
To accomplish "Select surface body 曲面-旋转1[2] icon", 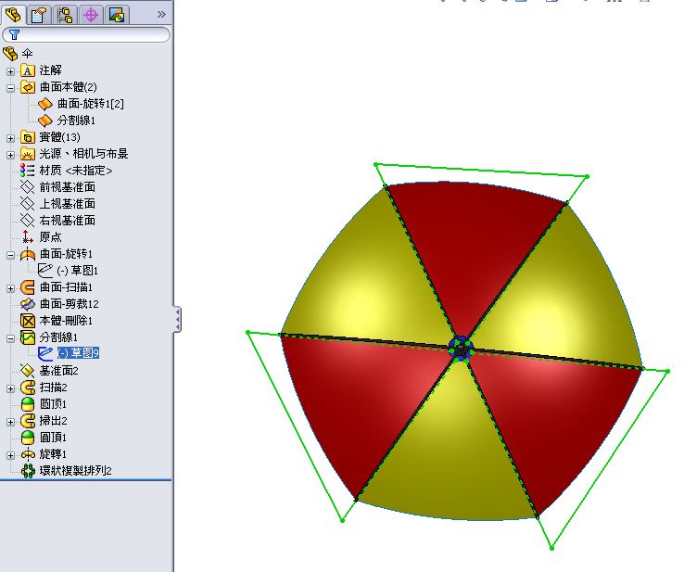I will (44, 104).
